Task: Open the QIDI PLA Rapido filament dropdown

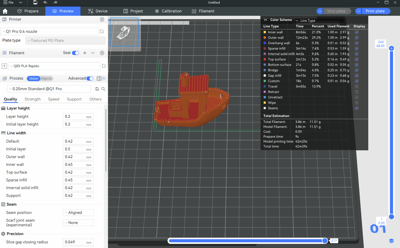Action: 54,66
